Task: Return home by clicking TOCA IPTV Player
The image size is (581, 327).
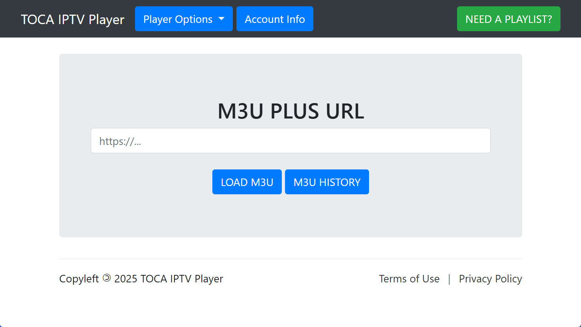Action: [73, 19]
